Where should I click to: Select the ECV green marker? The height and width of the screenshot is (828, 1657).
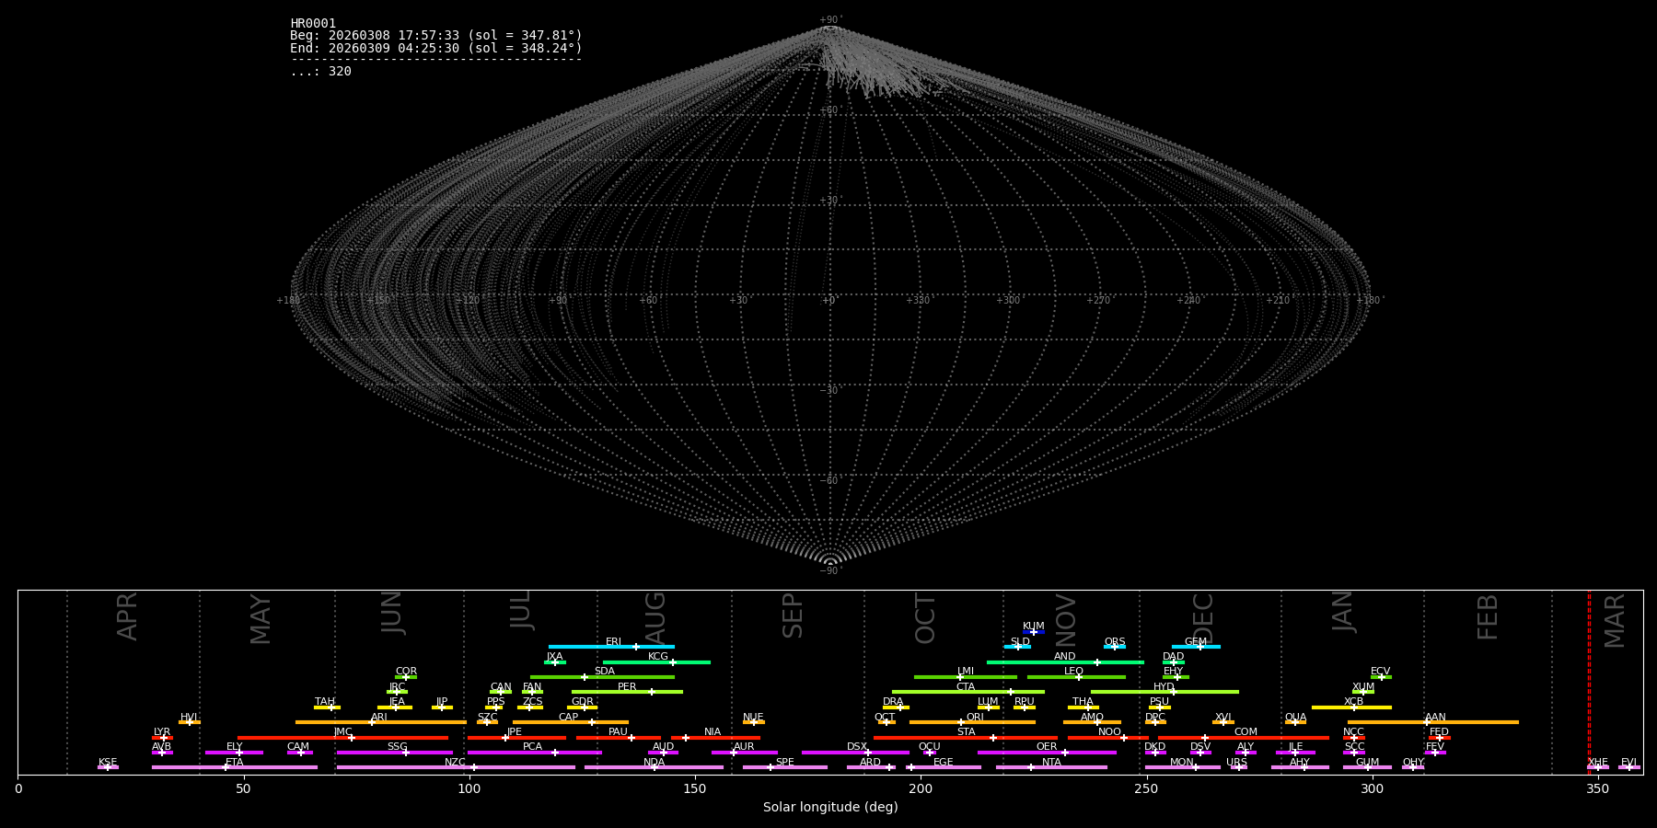(1381, 677)
